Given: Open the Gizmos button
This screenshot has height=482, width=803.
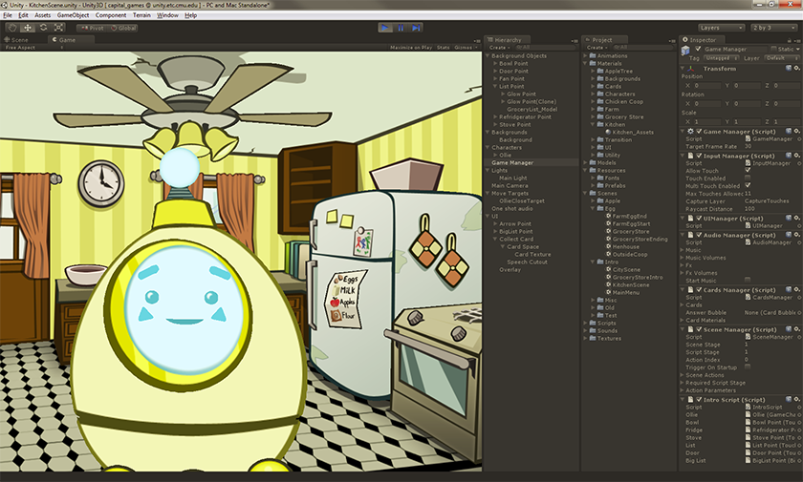Looking at the screenshot, I should click(465, 48).
